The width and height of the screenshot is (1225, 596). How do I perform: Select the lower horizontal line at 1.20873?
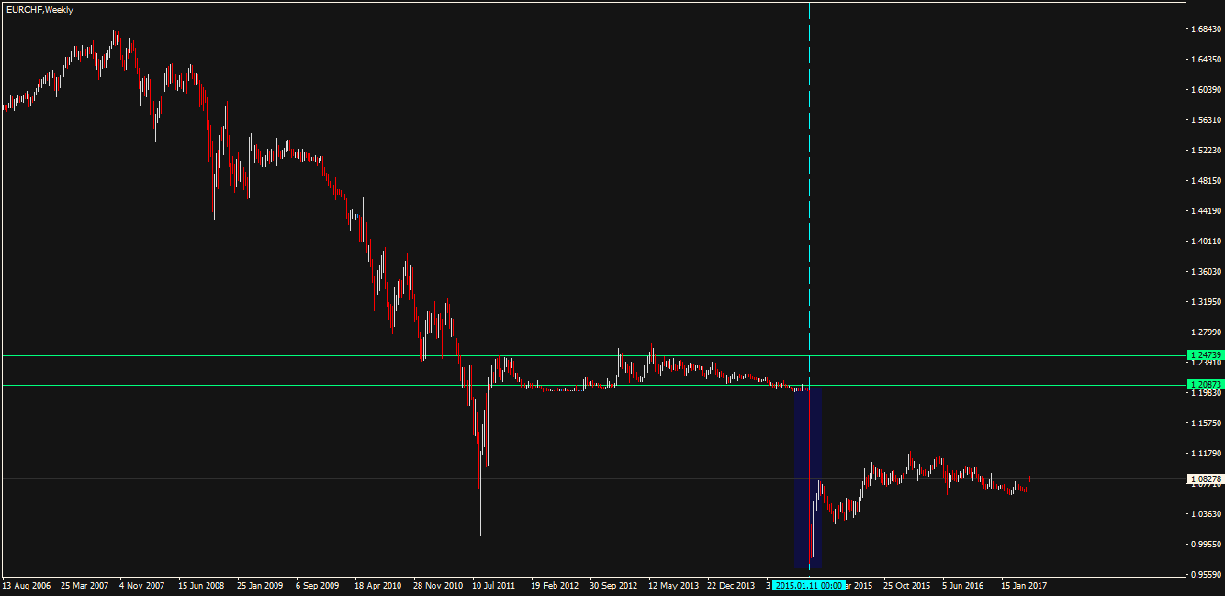coord(275,385)
